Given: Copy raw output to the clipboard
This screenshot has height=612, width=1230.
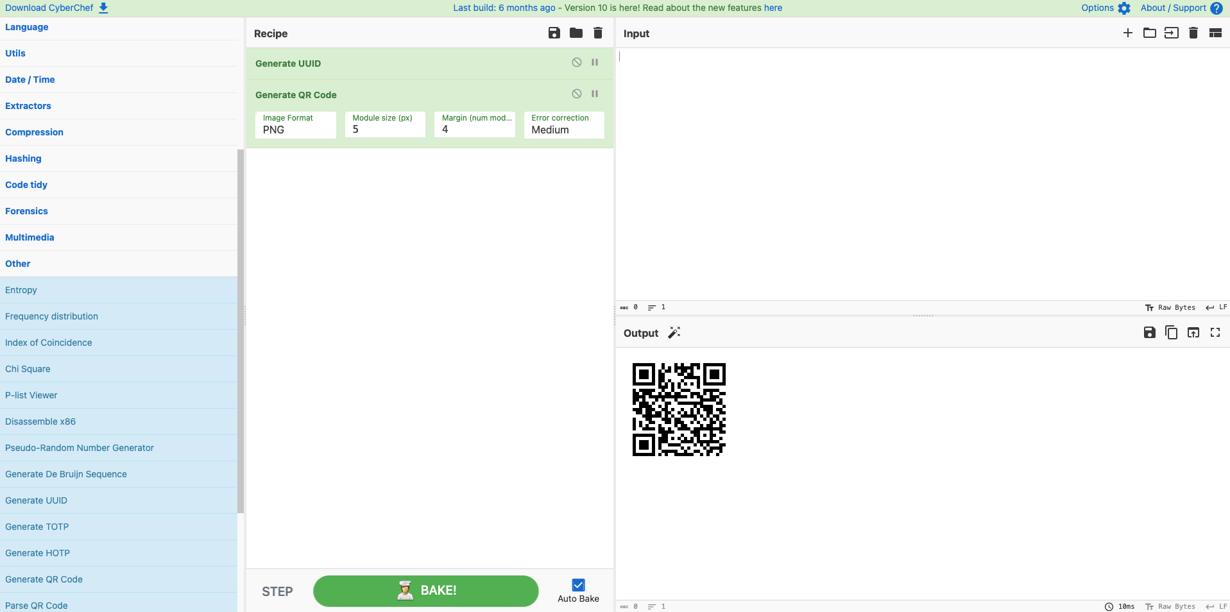Looking at the screenshot, I should (1172, 333).
